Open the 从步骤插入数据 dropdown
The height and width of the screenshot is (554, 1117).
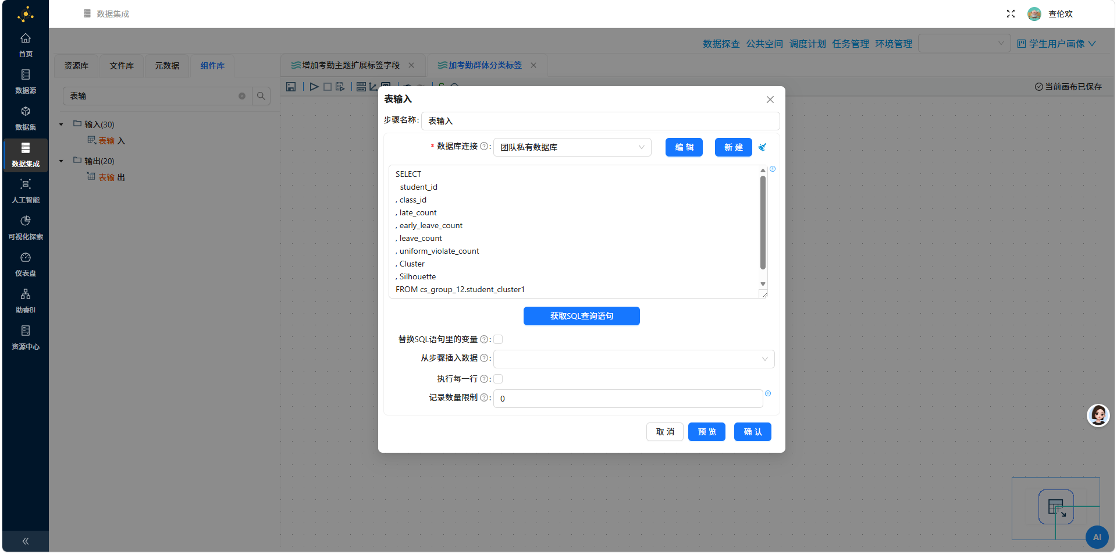(x=634, y=359)
